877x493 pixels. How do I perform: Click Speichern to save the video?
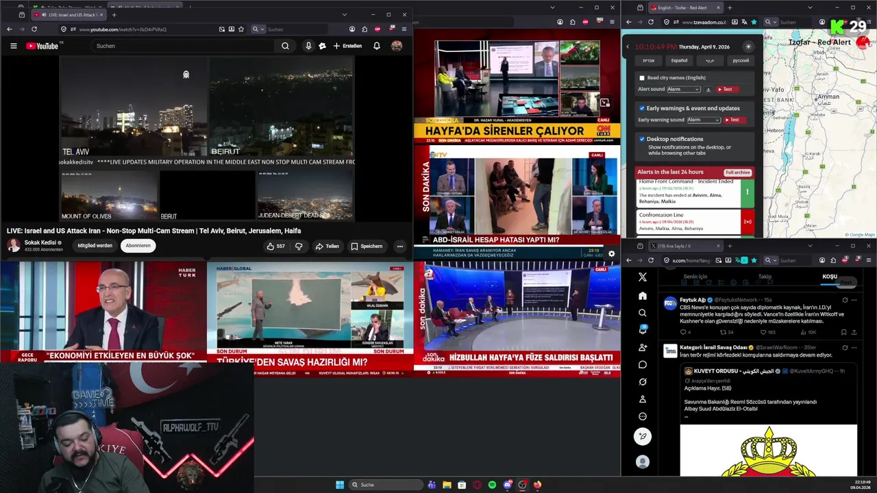pyautogui.click(x=367, y=246)
